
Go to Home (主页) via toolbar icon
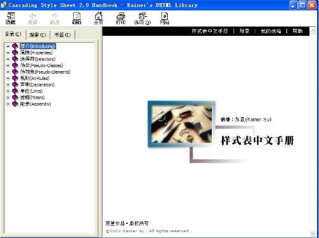point(98,18)
